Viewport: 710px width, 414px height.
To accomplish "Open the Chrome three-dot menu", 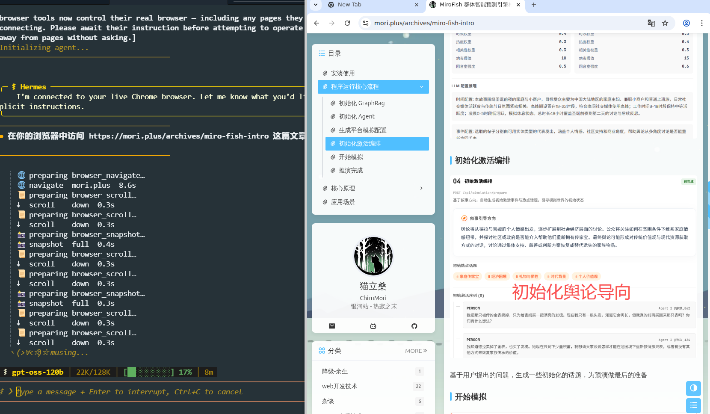I will coord(702,23).
